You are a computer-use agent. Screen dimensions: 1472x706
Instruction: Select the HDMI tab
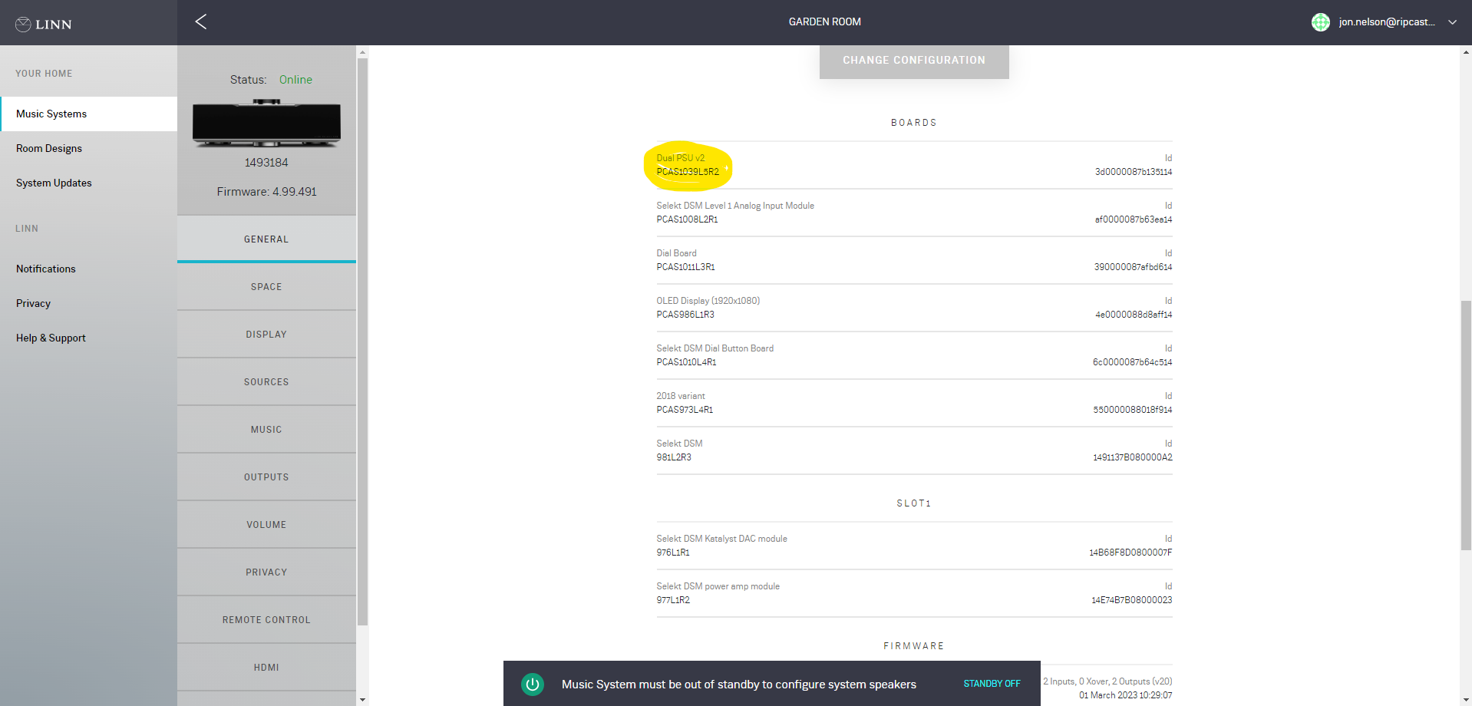pos(266,668)
